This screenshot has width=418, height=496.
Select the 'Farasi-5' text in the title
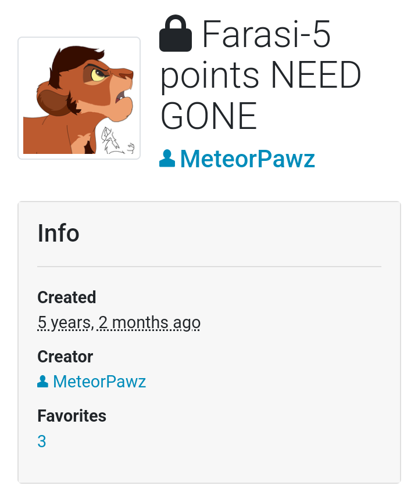[x=266, y=34]
